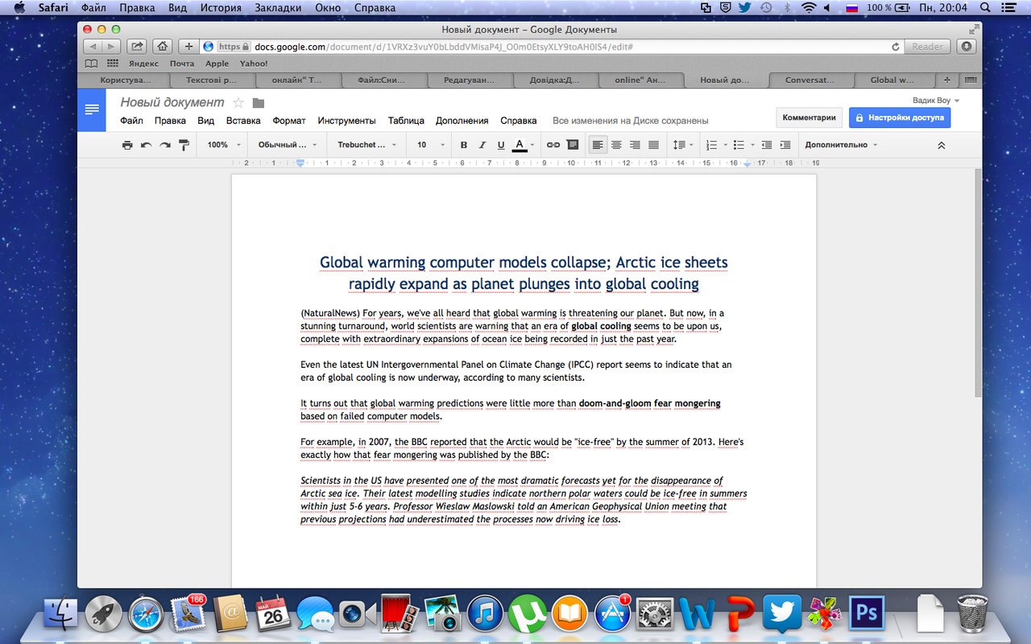Click the Reader button in address bar
The width and height of the screenshot is (1031, 644).
[x=927, y=47]
